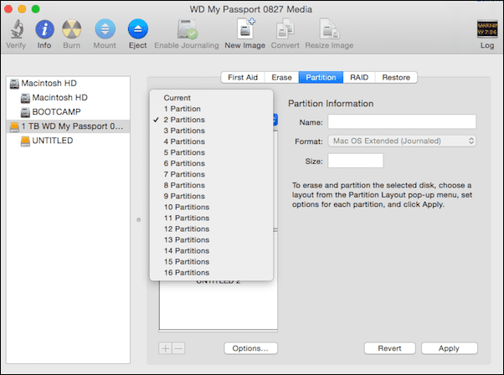Select the UNTITLED volume
504x375 pixels.
click(x=68, y=141)
